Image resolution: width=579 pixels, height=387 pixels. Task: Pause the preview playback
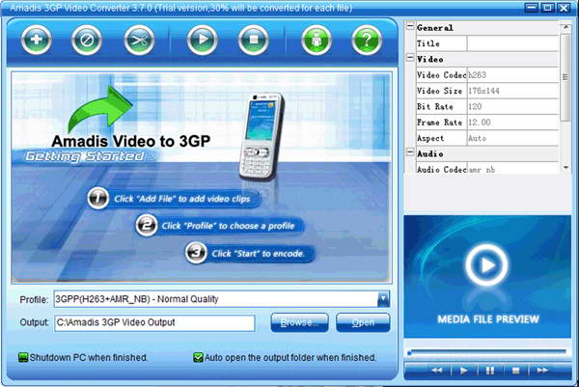coord(490,370)
